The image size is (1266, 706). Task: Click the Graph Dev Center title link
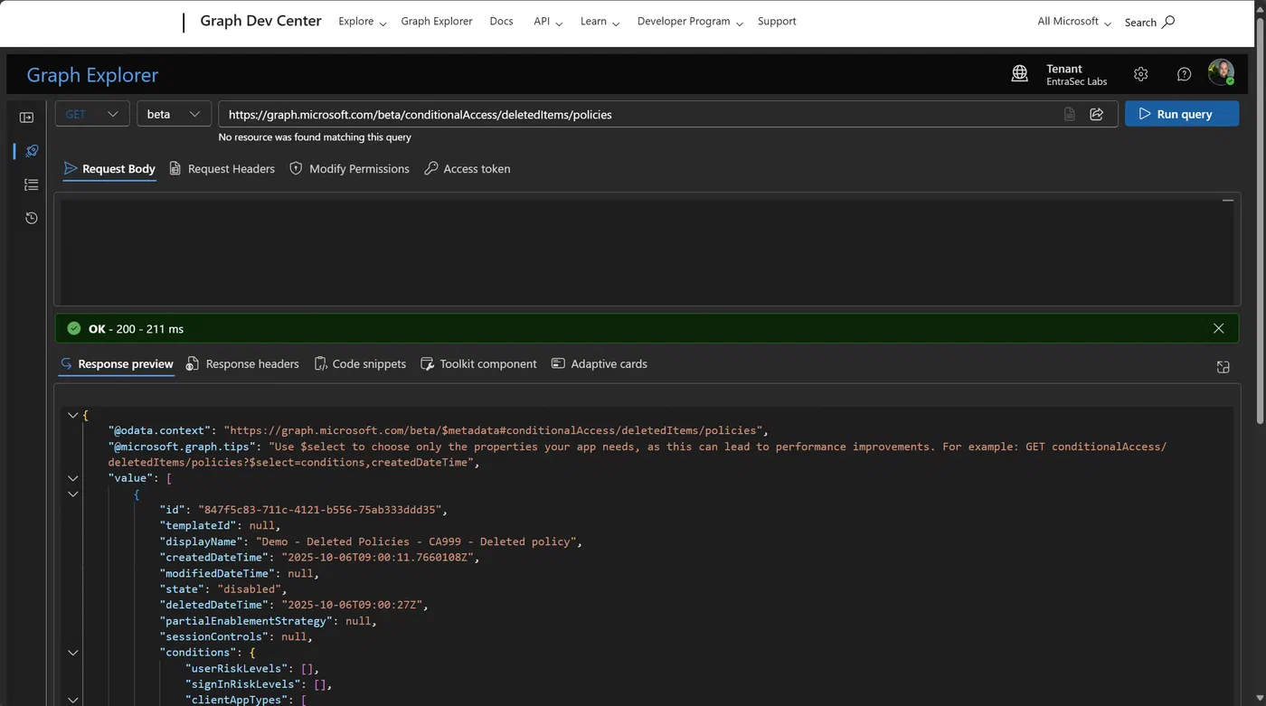click(260, 21)
